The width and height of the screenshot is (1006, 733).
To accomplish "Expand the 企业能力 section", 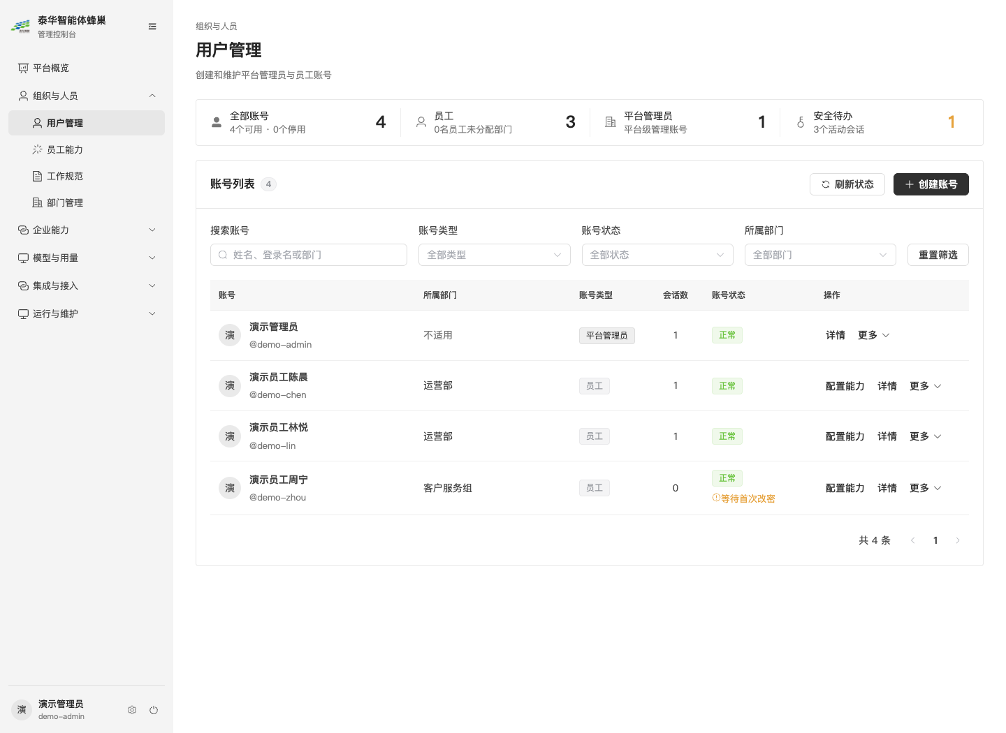I will click(87, 230).
